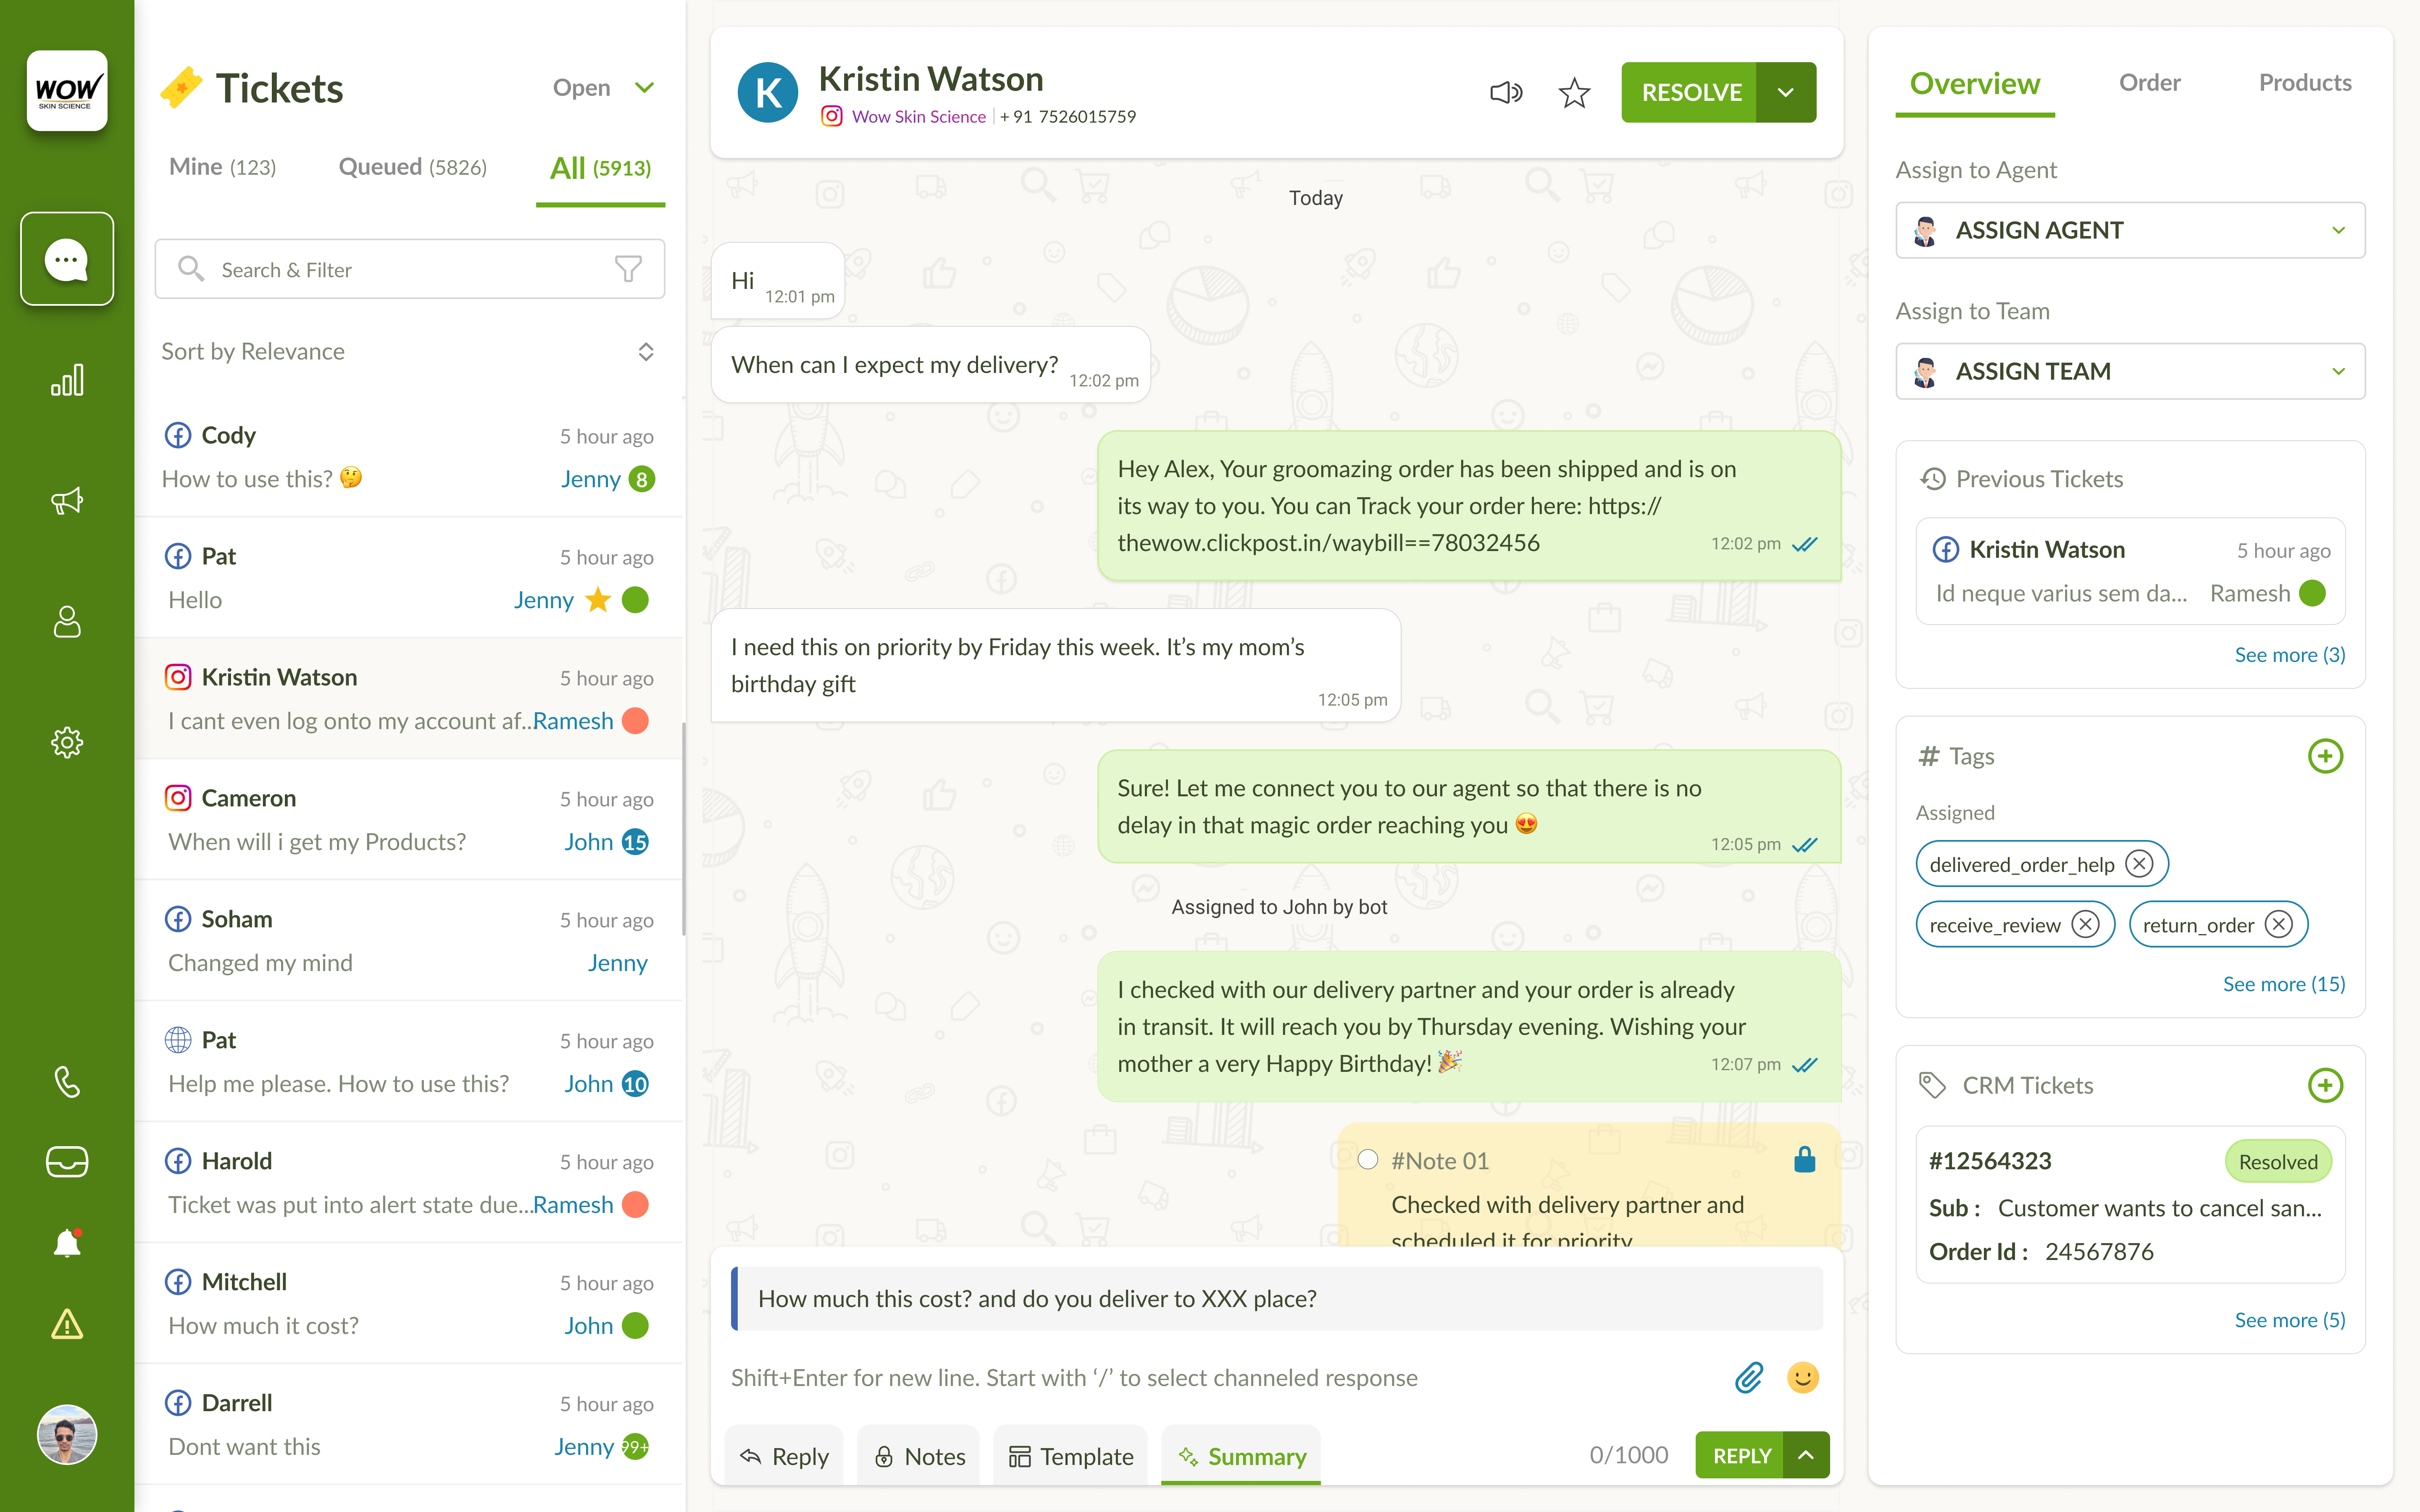
Task: Click the Search & Filter field
Action: tap(410, 269)
